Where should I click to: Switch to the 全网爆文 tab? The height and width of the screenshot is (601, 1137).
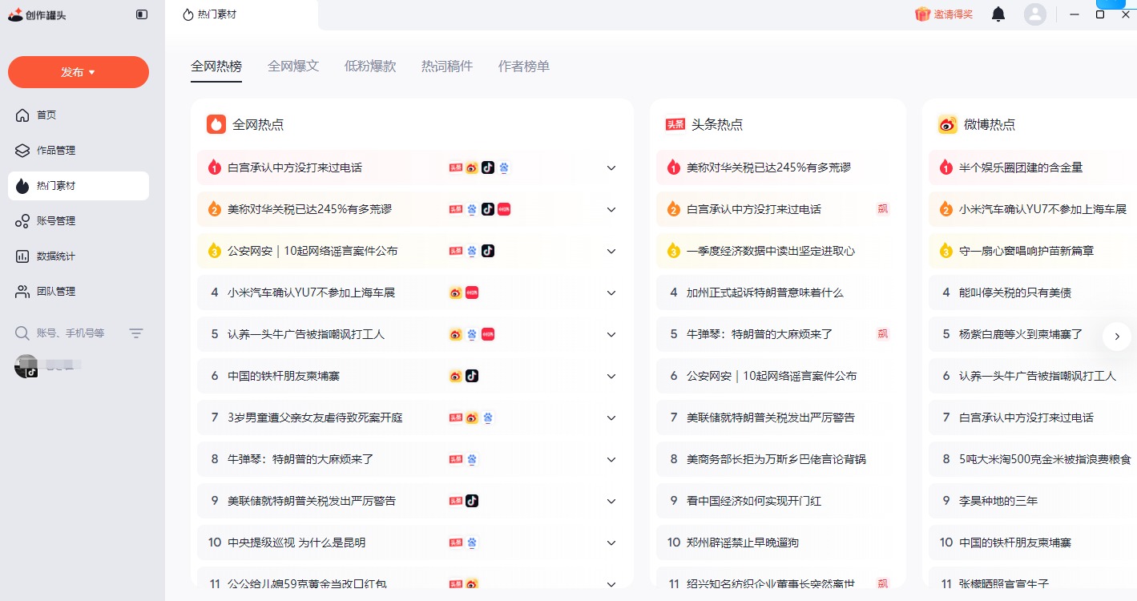(x=293, y=67)
